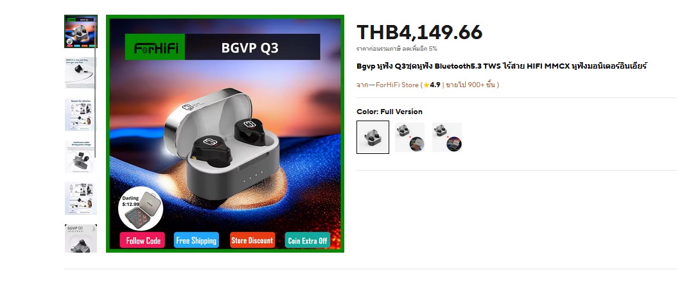Click the yellow star rating icon
677x286 pixels.
tap(426, 85)
